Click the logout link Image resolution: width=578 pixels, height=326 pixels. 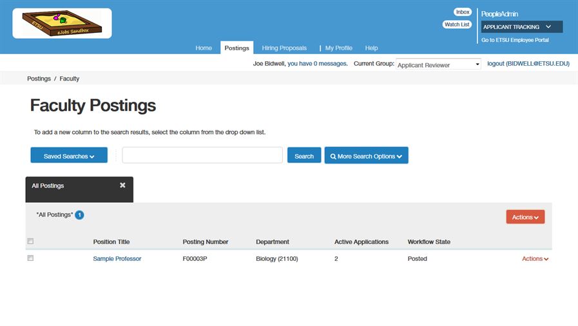[x=528, y=64]
